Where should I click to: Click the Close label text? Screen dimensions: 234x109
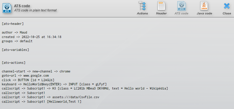click(x=227, y=13)
